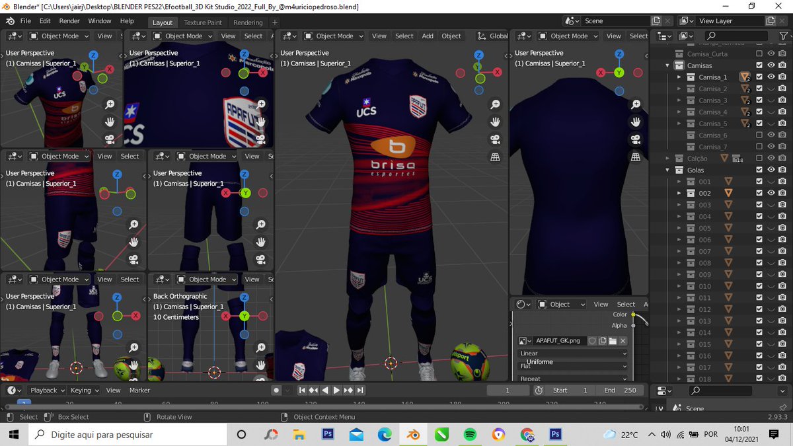This screenshot has height=446, width=793.
Task: Open Spotify from Windows taskbar
Action: [x=470, y=434]
